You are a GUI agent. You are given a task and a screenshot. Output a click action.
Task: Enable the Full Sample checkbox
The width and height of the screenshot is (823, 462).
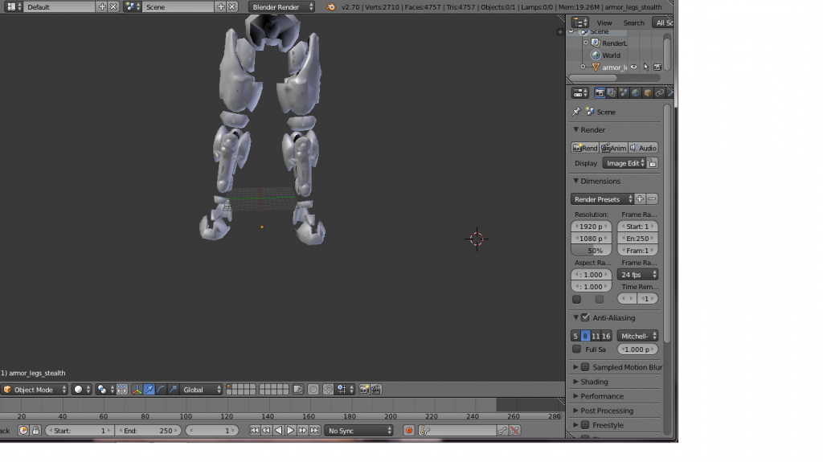click(x=576, y=350)
